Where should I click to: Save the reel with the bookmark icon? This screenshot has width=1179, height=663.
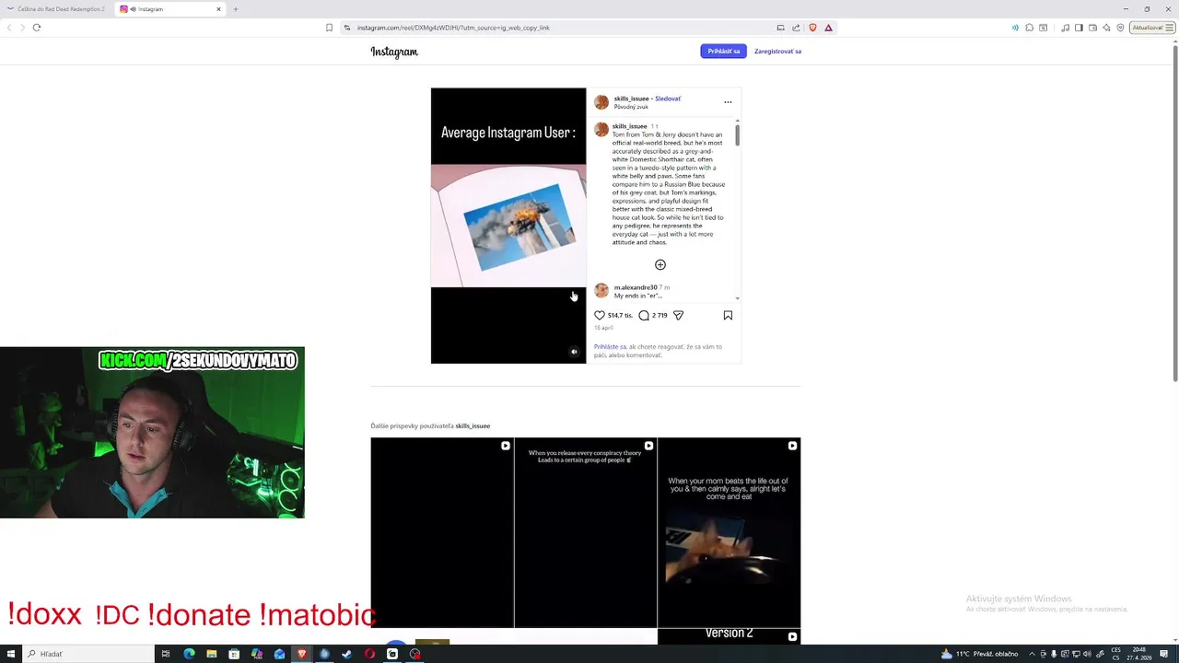point(728,315)
